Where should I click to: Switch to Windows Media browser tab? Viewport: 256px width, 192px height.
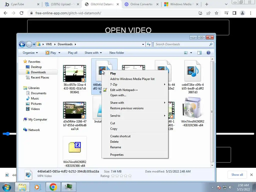tap(181, 4)
